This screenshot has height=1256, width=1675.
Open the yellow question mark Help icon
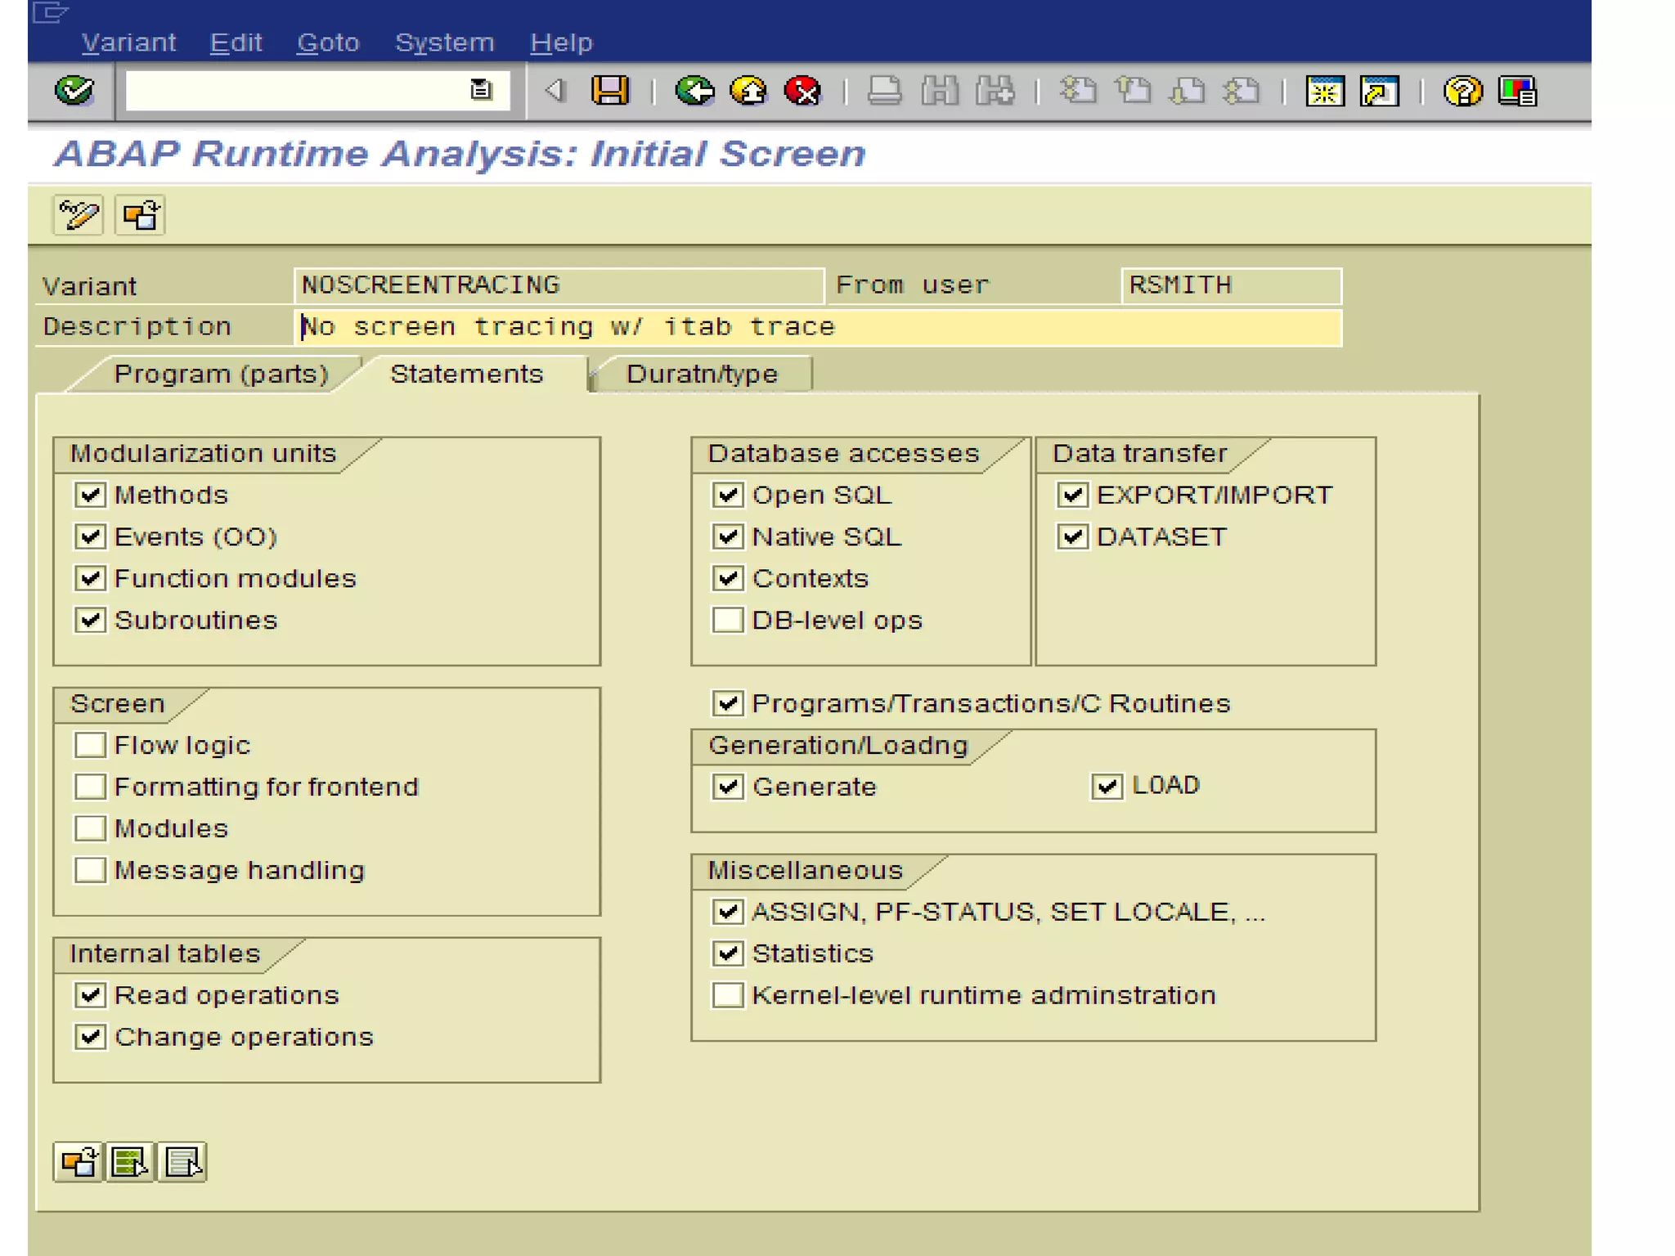(x=1462, y=90)
